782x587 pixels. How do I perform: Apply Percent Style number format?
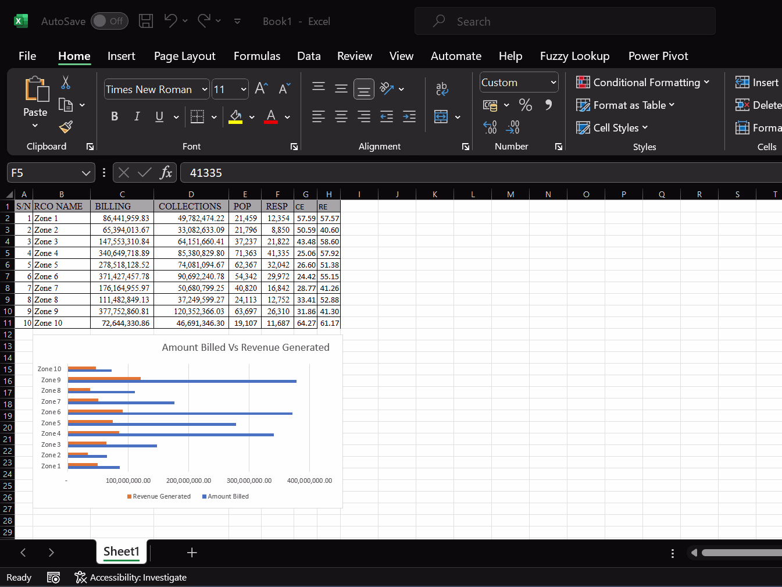pyautogui.click(x=526, y=105)
